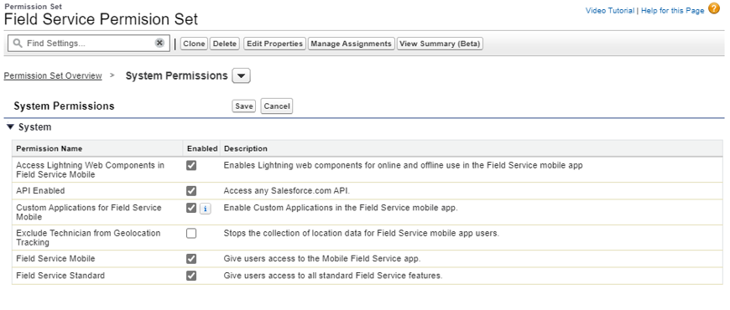Open View Summary (Beta)

440,44
